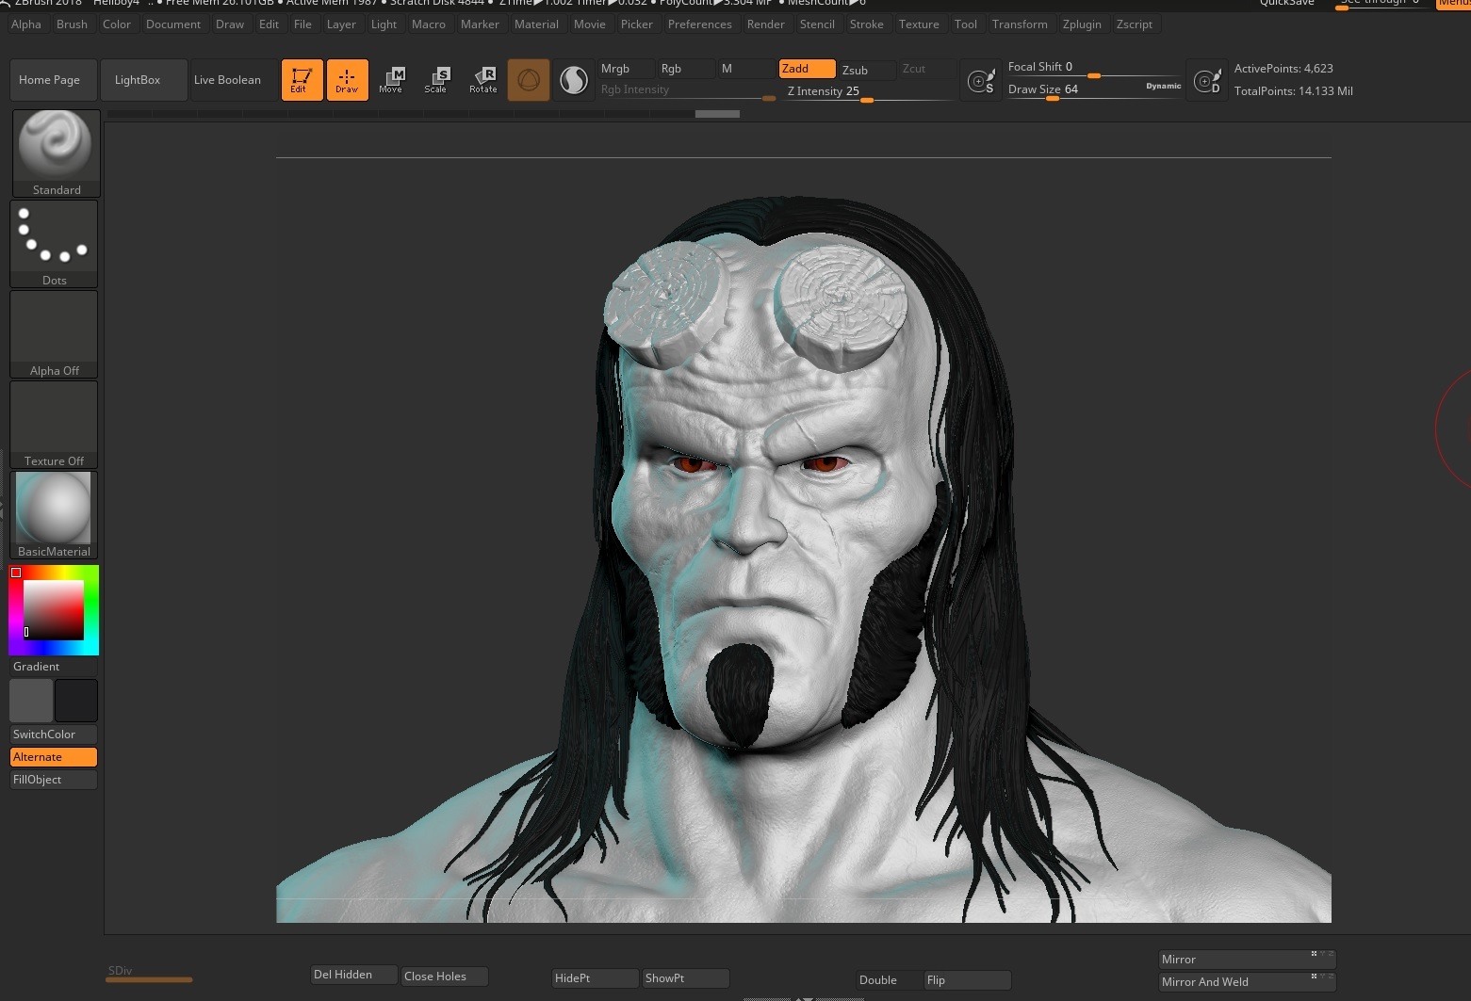The image size is (1471, 1001).
Task: Click the Mirror And Weld button
Action: coord(1246,982)
